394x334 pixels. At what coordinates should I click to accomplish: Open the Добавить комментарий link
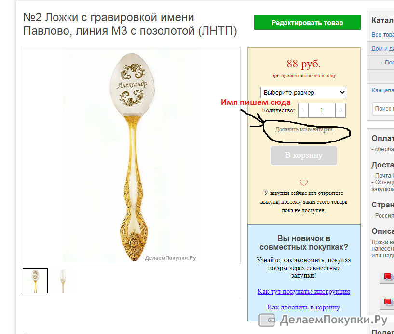pyautogui.click(x=303, y=129)
